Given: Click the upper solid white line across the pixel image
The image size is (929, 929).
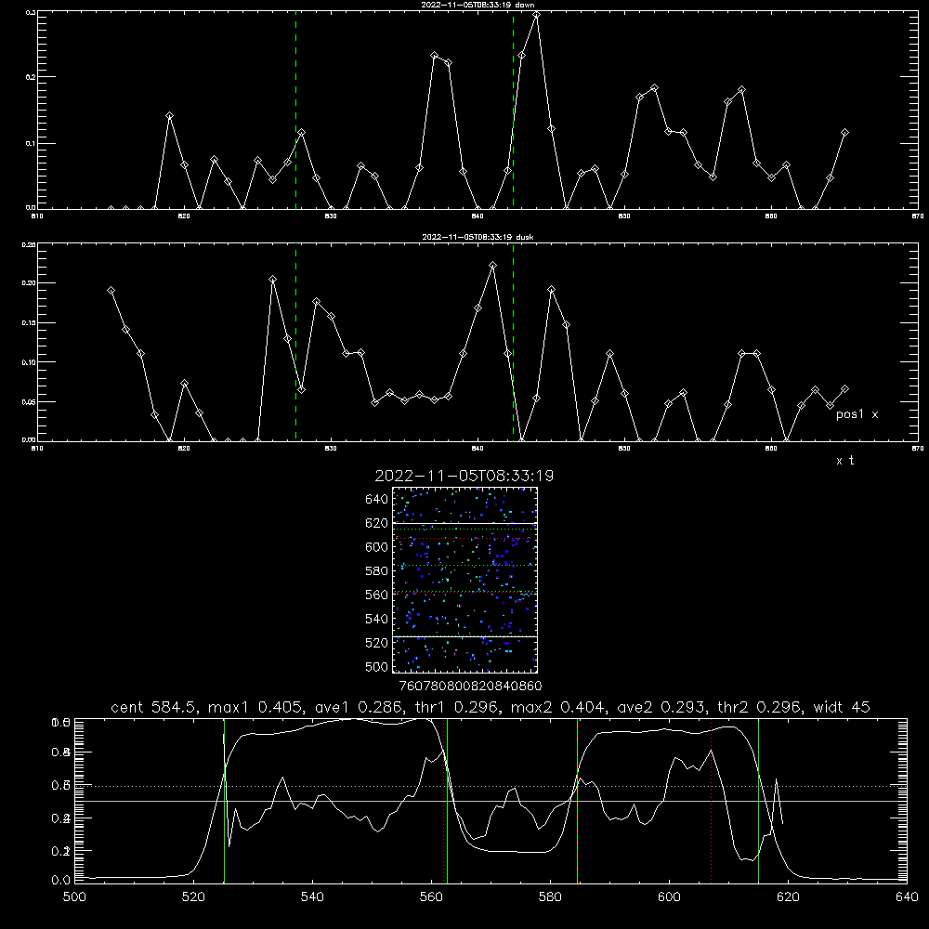Looking at the screenshot, I should coord(464,522).
